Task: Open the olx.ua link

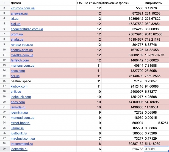Action: click(x=15, y=76)
